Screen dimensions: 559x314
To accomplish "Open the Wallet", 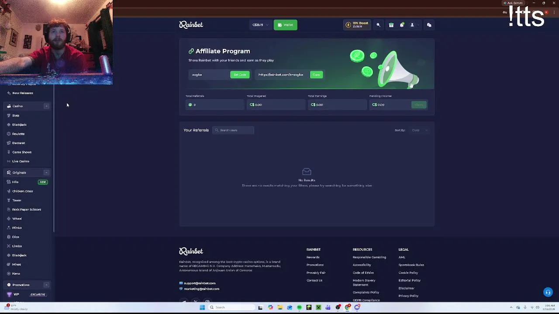I will pos(286,25).
